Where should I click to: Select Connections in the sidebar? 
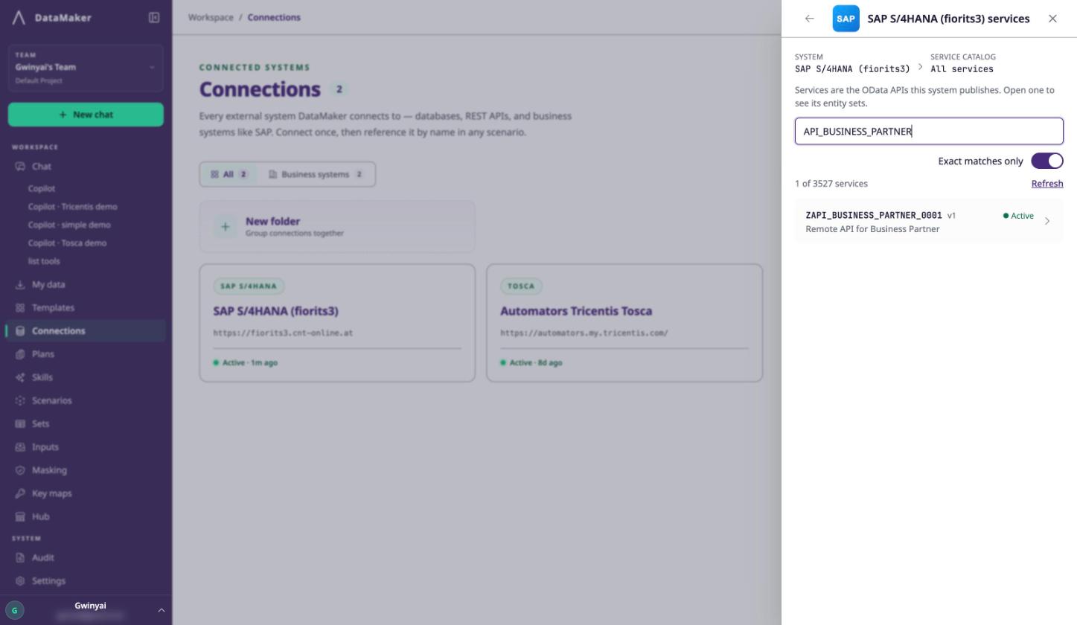coord(86,331)
